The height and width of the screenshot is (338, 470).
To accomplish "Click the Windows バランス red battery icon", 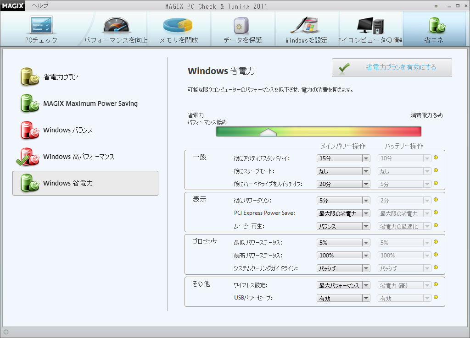I will [30, 130].
